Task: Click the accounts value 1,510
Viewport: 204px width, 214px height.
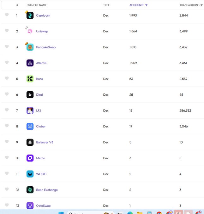Action: [x=133, y=47]
